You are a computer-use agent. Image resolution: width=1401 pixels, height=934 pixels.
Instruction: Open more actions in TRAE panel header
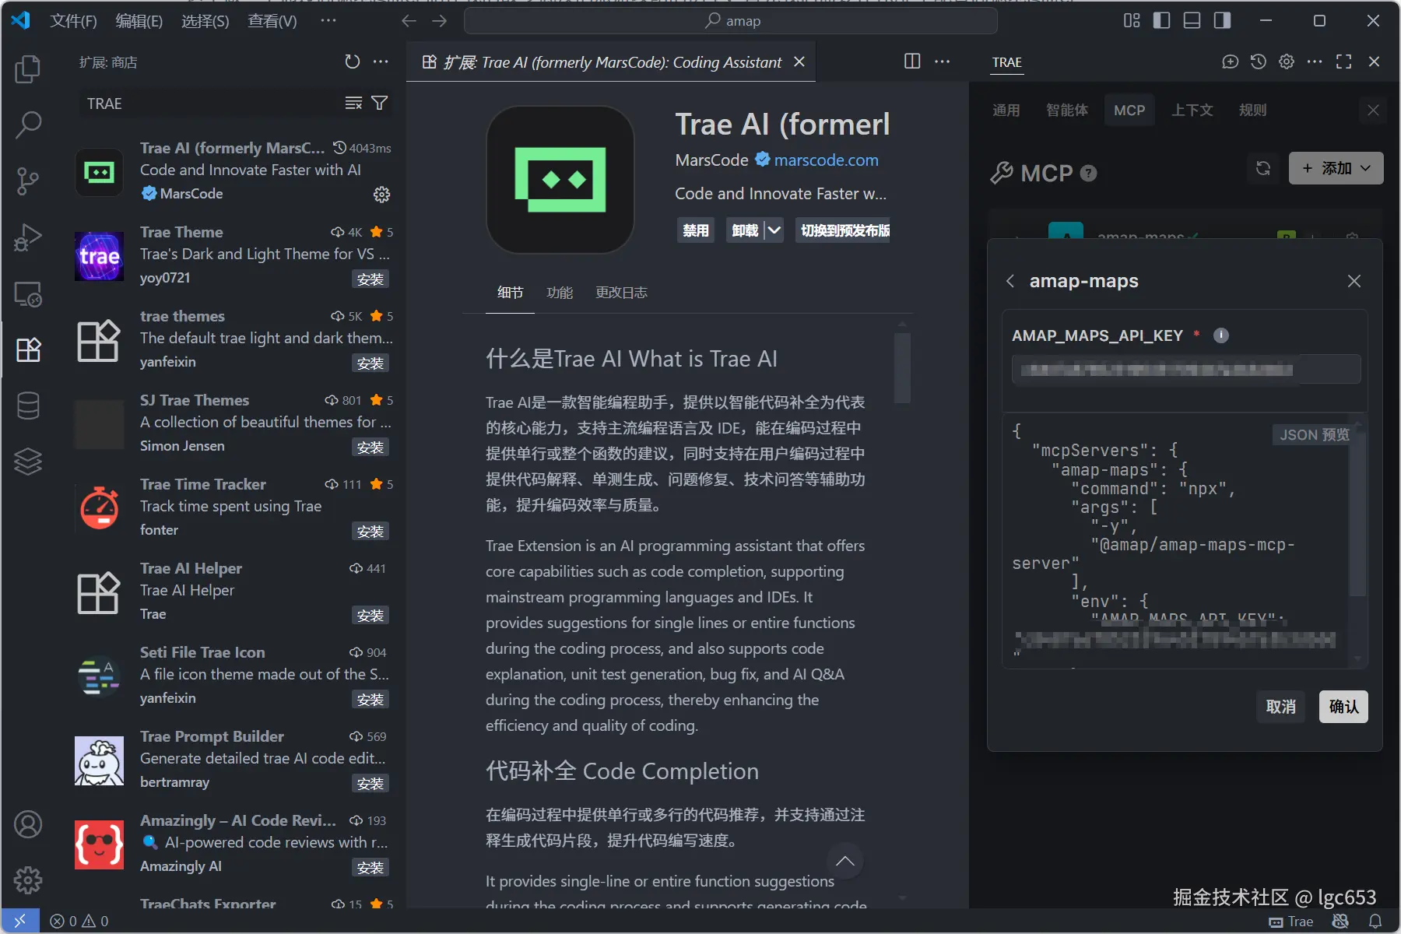coord(1315,61)
